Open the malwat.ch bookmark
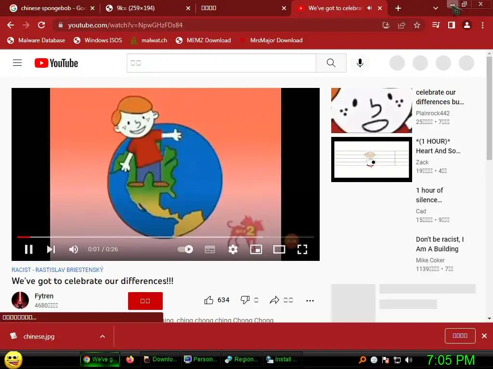This screenshot has height=369, width=493. (x=149, y=40)
